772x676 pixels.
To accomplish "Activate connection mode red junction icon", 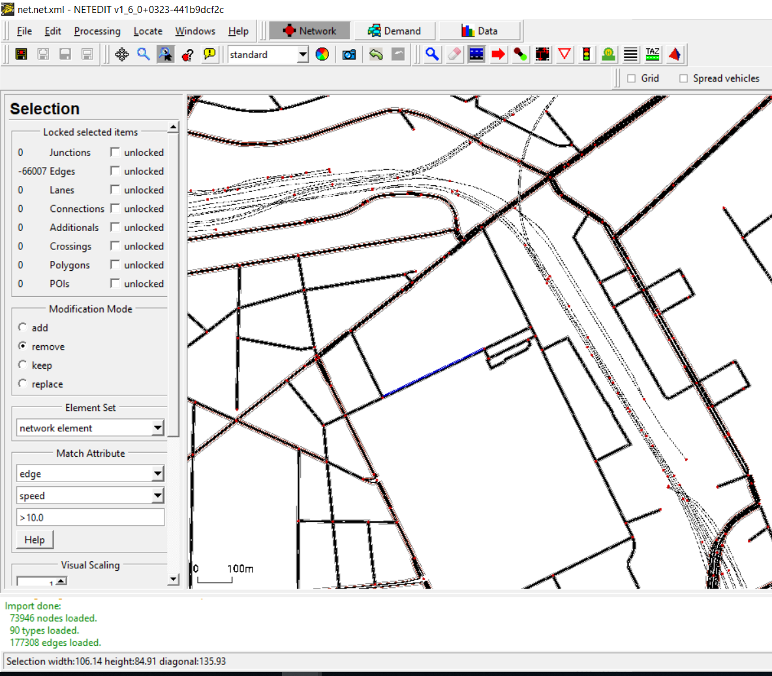I will (542, 54).
